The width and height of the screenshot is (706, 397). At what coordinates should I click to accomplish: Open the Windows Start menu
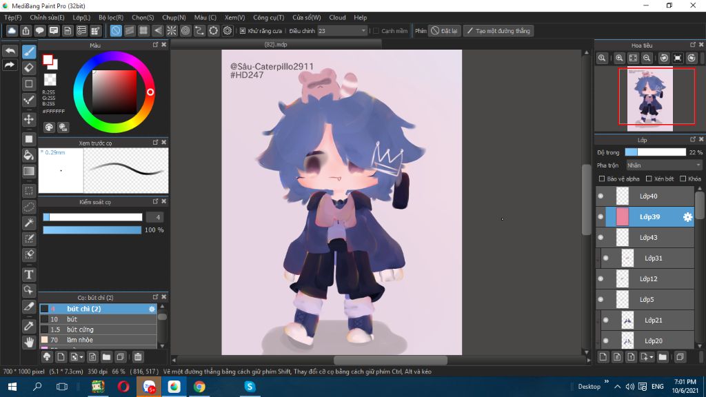12,387
